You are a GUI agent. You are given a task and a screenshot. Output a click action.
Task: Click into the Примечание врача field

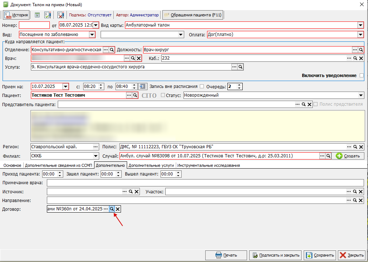[x=205, y=183]
